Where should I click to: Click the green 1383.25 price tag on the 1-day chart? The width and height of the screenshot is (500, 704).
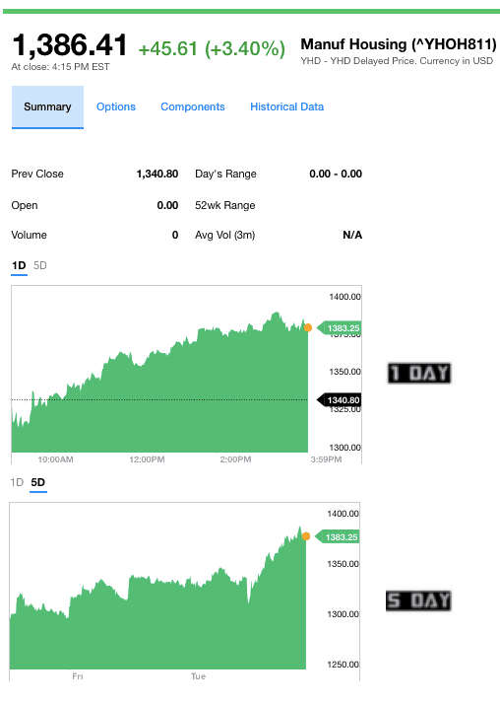(x=340, y=328)
